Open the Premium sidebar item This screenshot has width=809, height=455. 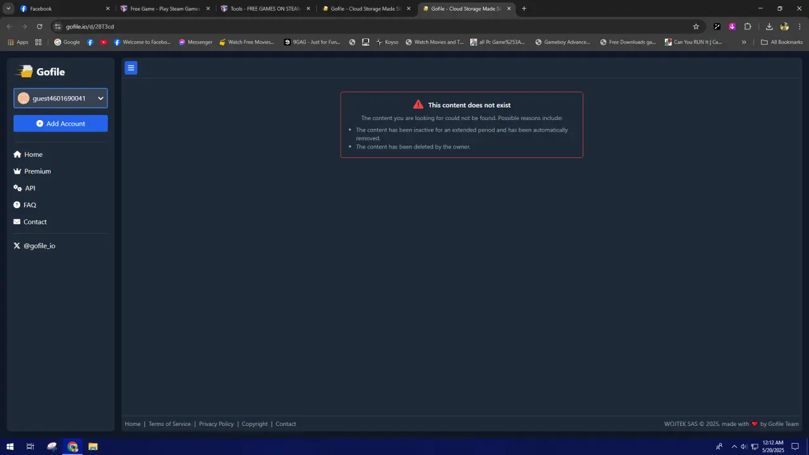[x=32, y=171]
